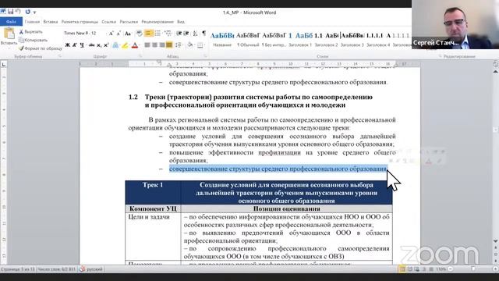
Task: Click the Вставить (Paste) clipboard icon
Action: 9,34
